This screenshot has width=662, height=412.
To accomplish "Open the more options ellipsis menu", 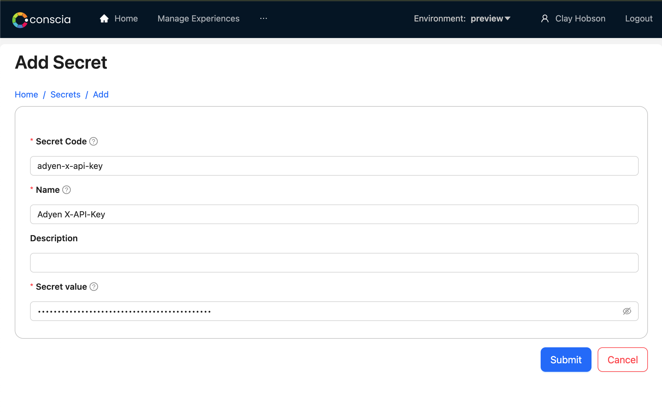I will [264, 18].
